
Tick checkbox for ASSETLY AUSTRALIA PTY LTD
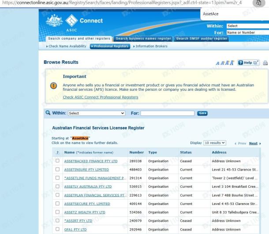coord(57,186)
